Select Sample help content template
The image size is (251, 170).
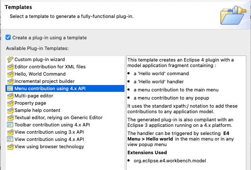(x=38, y=110)
